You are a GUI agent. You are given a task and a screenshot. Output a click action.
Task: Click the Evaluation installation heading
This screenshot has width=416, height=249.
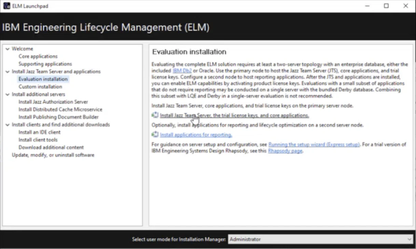[189, 52]
